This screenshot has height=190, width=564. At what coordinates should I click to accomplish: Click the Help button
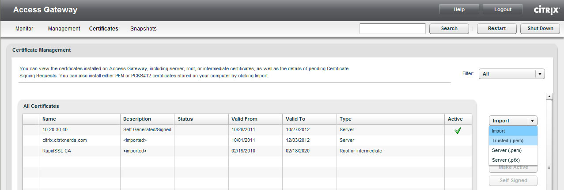tap(459, 10)
